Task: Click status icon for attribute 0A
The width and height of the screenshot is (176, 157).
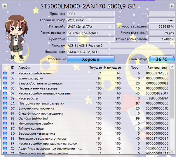Action: click(x=5, y=103)
